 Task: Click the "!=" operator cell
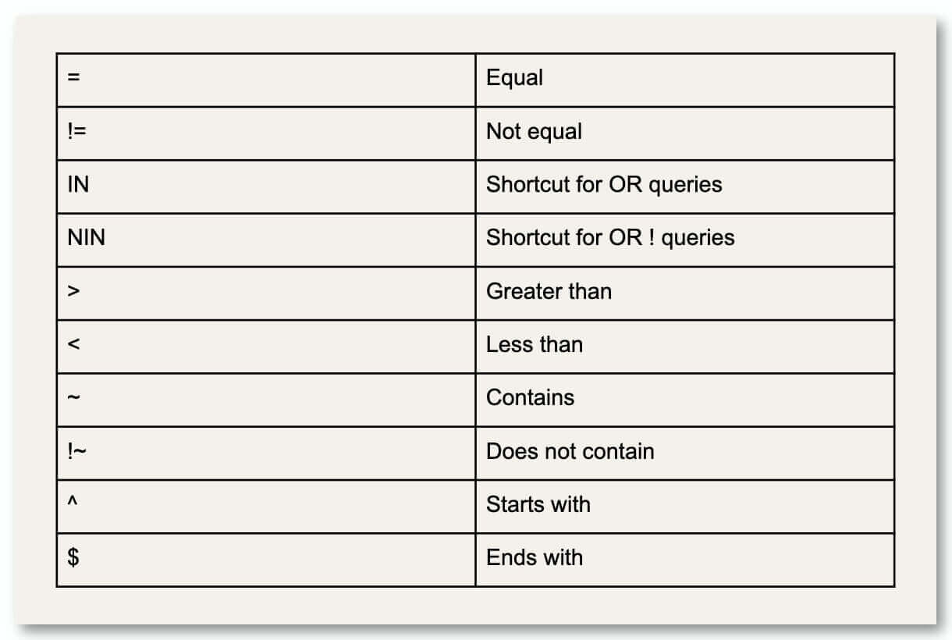[x=76, y=131]
